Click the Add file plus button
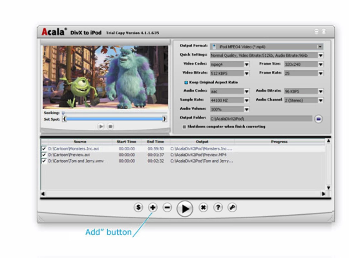349x258 pixels. 153,207
